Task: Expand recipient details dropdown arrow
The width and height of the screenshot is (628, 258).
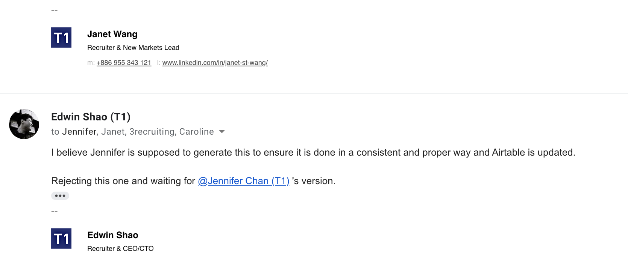Action: point(222,132)
